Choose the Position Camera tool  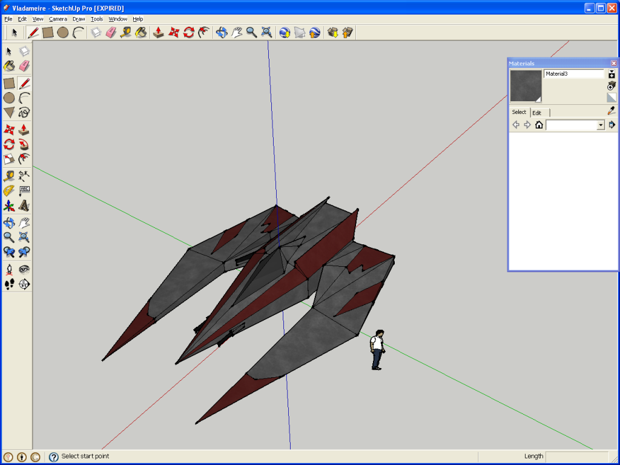pos(10,270)
